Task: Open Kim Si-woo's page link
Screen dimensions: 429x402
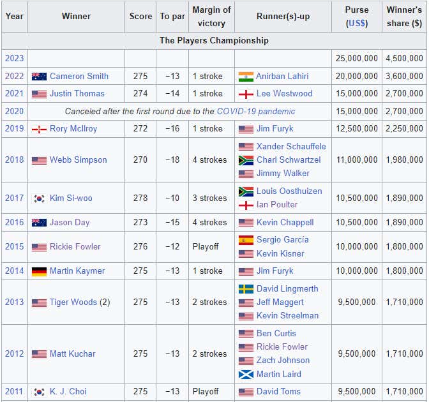Action: coord(71,198)
